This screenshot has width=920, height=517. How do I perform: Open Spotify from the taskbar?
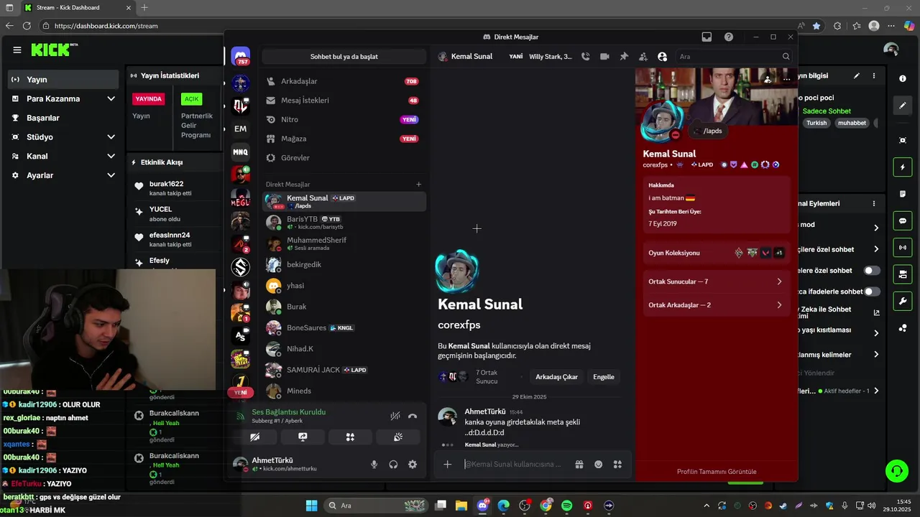point(566,506)
